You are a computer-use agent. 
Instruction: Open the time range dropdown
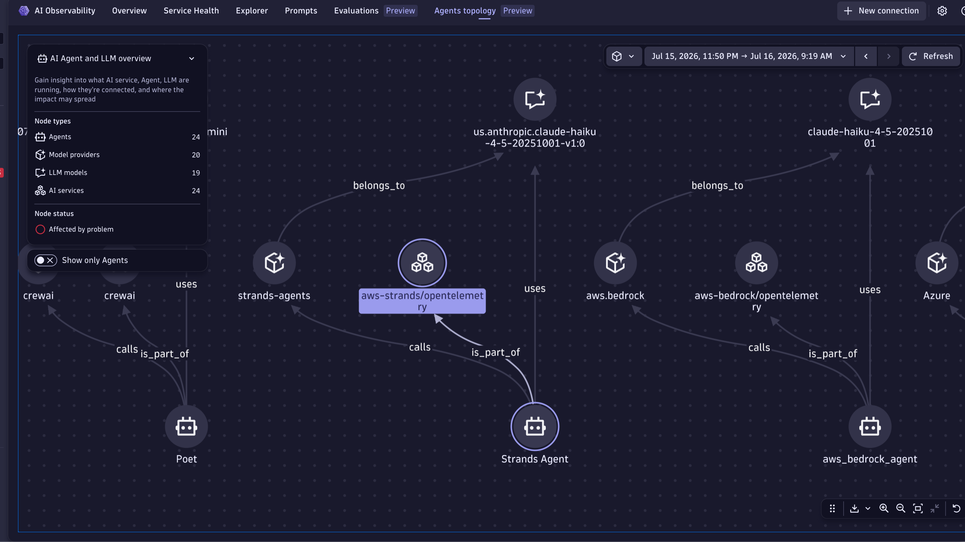coord(749,56)
